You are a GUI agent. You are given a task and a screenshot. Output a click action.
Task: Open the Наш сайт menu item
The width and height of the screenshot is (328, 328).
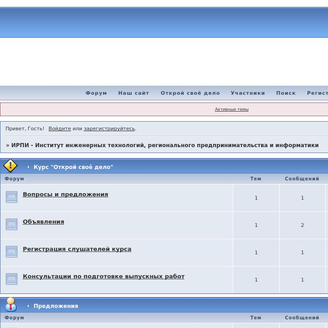(x=133, y=93)
